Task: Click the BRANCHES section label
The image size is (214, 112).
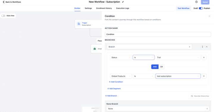Action: tap(110, 40)
